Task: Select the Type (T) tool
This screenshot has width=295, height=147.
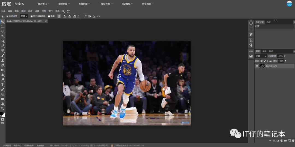Action: pyautogui.click(x=3, y=85)
